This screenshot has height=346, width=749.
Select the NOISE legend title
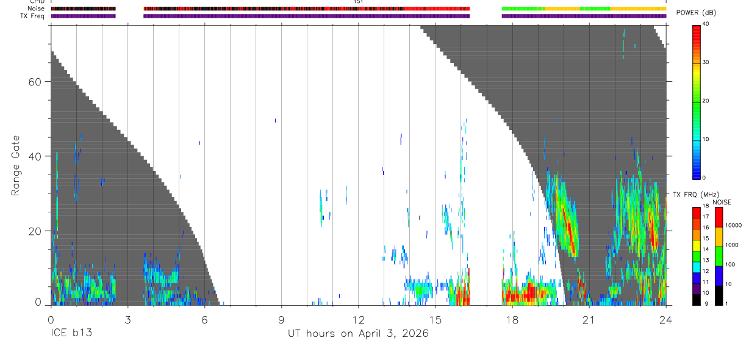point(722,202)
